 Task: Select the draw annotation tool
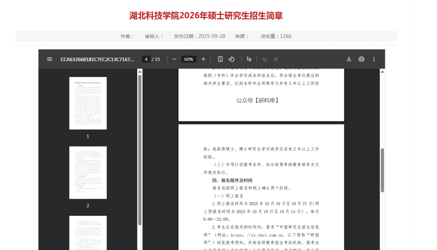coord(249,59)
